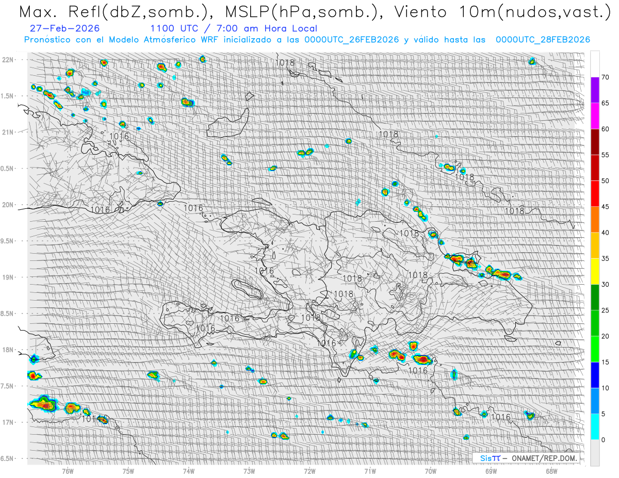Screen dimensions: 619x478
Task: Select the legend value label 0
Action: point(603,439)
